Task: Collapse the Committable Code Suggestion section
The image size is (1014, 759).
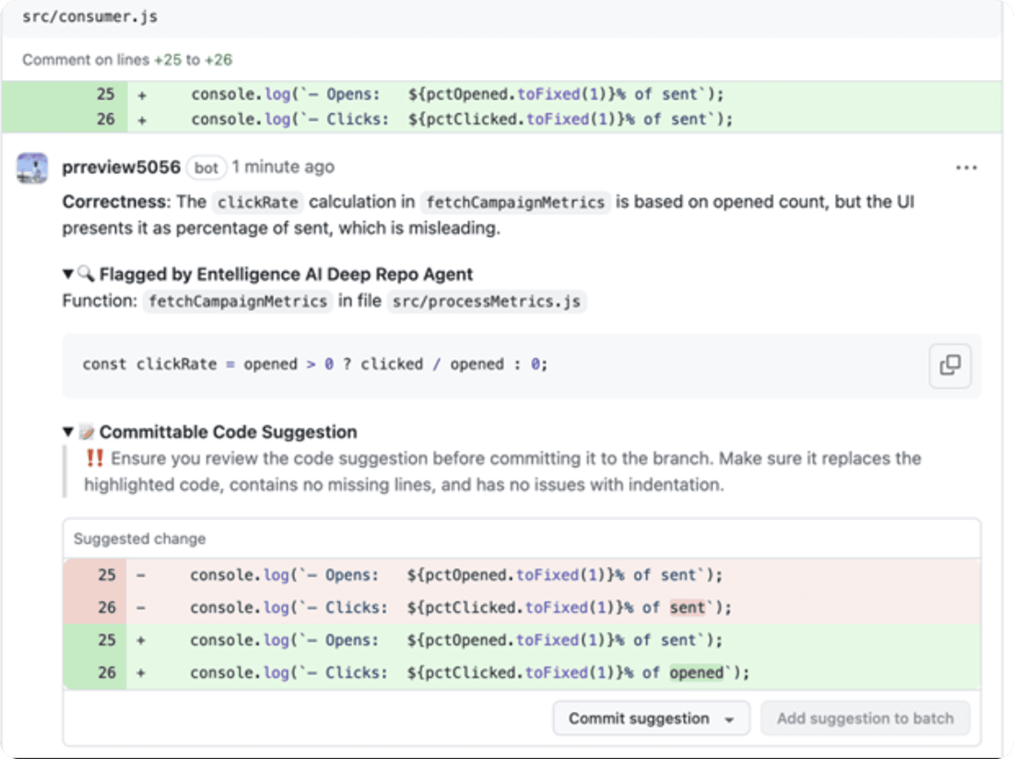Action: pyautogui.click(x=68, y=432)
